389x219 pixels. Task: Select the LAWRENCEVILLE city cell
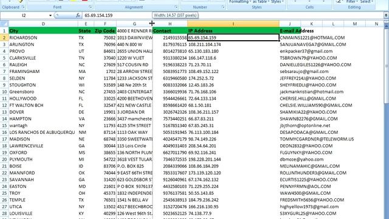[x=43, y=146]
